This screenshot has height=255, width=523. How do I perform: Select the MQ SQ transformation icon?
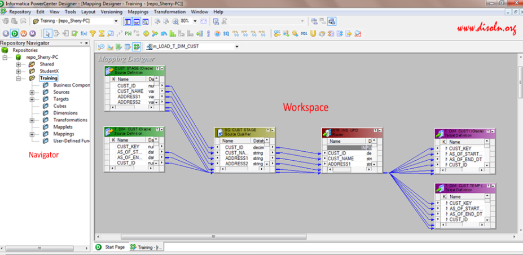tap(253, 33)
